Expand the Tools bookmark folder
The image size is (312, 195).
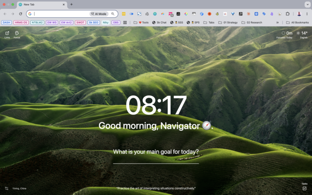(141, 23)
